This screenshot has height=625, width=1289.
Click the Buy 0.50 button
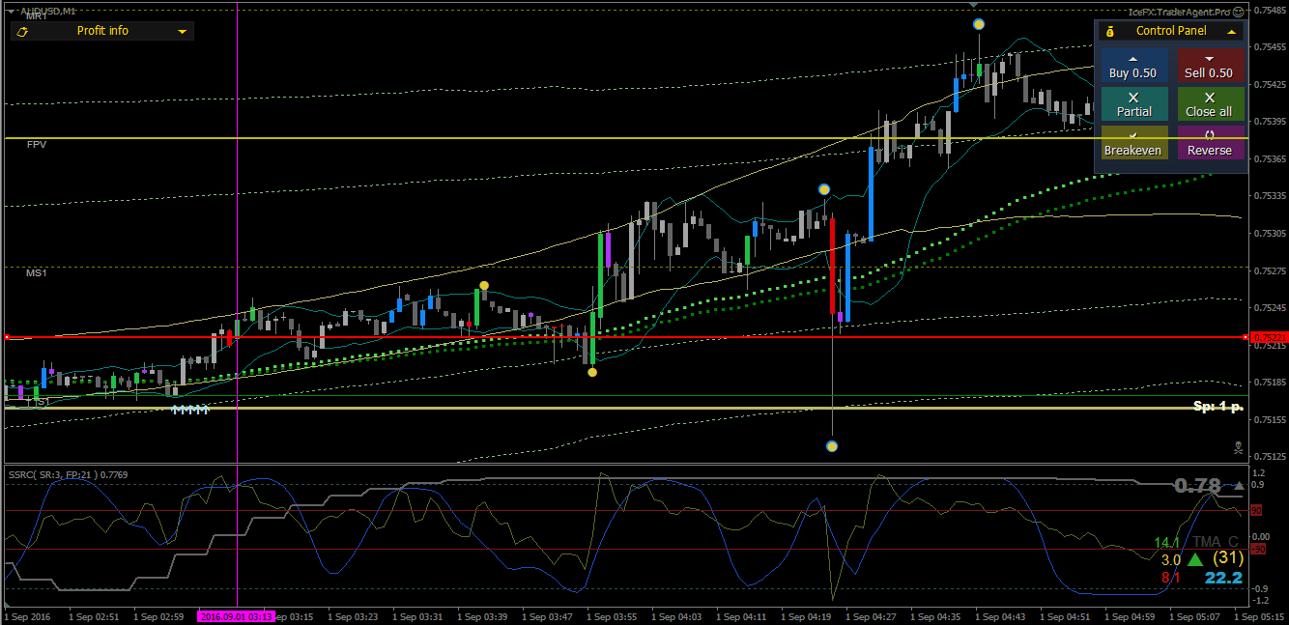tap(1132, 65)
